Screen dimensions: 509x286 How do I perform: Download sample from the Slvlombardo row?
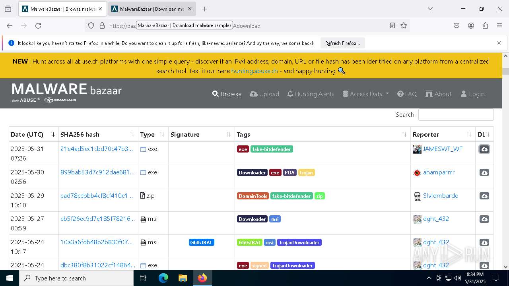click(484, 196)
